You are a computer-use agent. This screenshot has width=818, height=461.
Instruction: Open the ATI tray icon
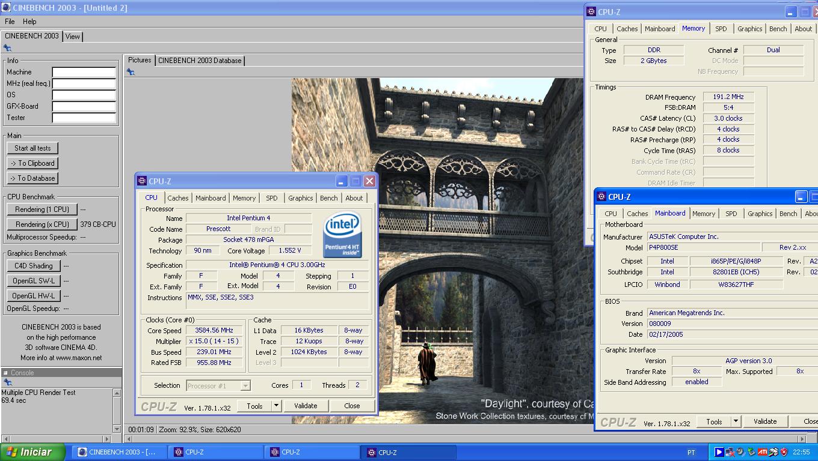click(x=762, y=452)
